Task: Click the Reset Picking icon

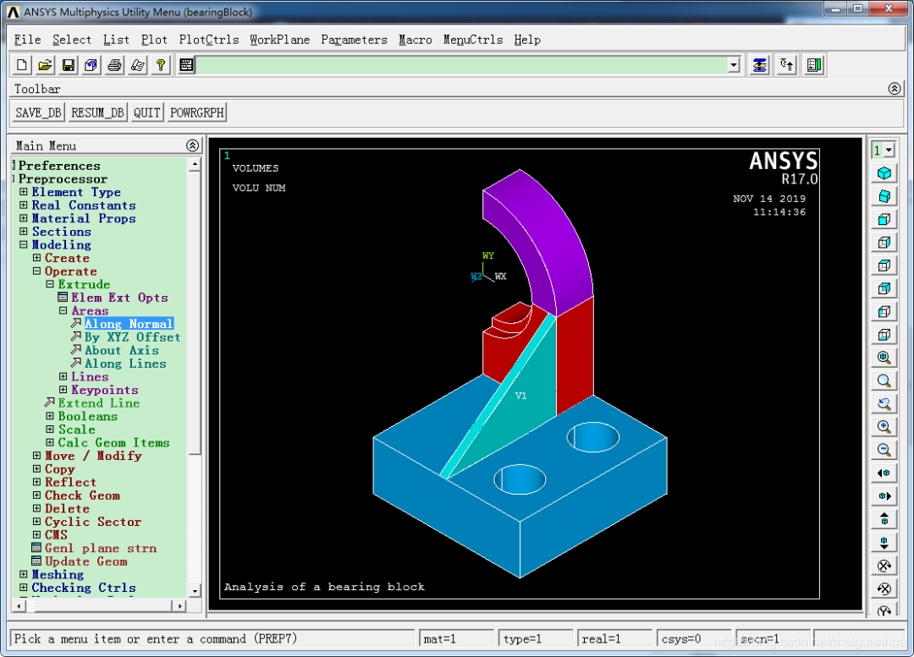Action: tap(787, 65)
